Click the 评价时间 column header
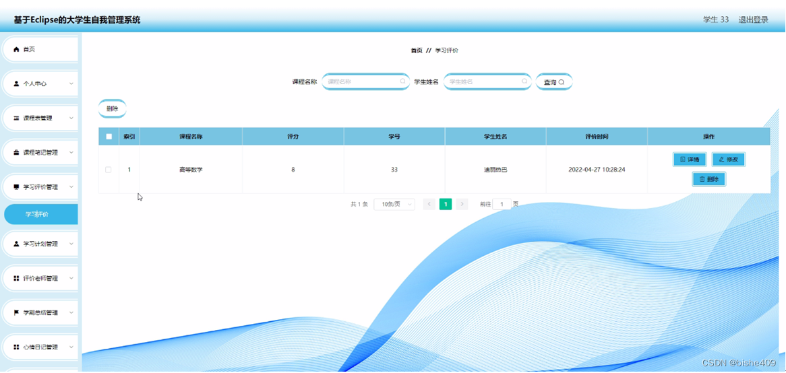The image size is (786, 373). coord(597,137)
